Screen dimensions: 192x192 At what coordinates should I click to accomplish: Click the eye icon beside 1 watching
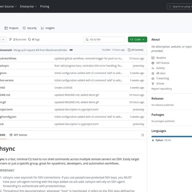153,79
